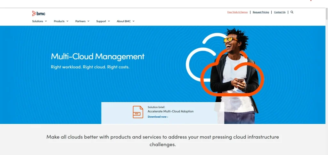Click the Solution brief: label
This screenshot has height=155, width=328.
156,107
